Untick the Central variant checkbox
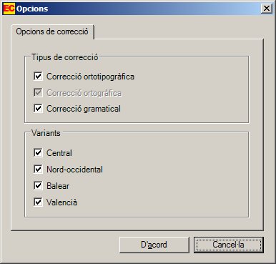 pos(38,153)
